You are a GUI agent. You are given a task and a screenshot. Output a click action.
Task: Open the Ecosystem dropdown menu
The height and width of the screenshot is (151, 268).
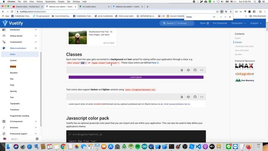coord(238,23)
